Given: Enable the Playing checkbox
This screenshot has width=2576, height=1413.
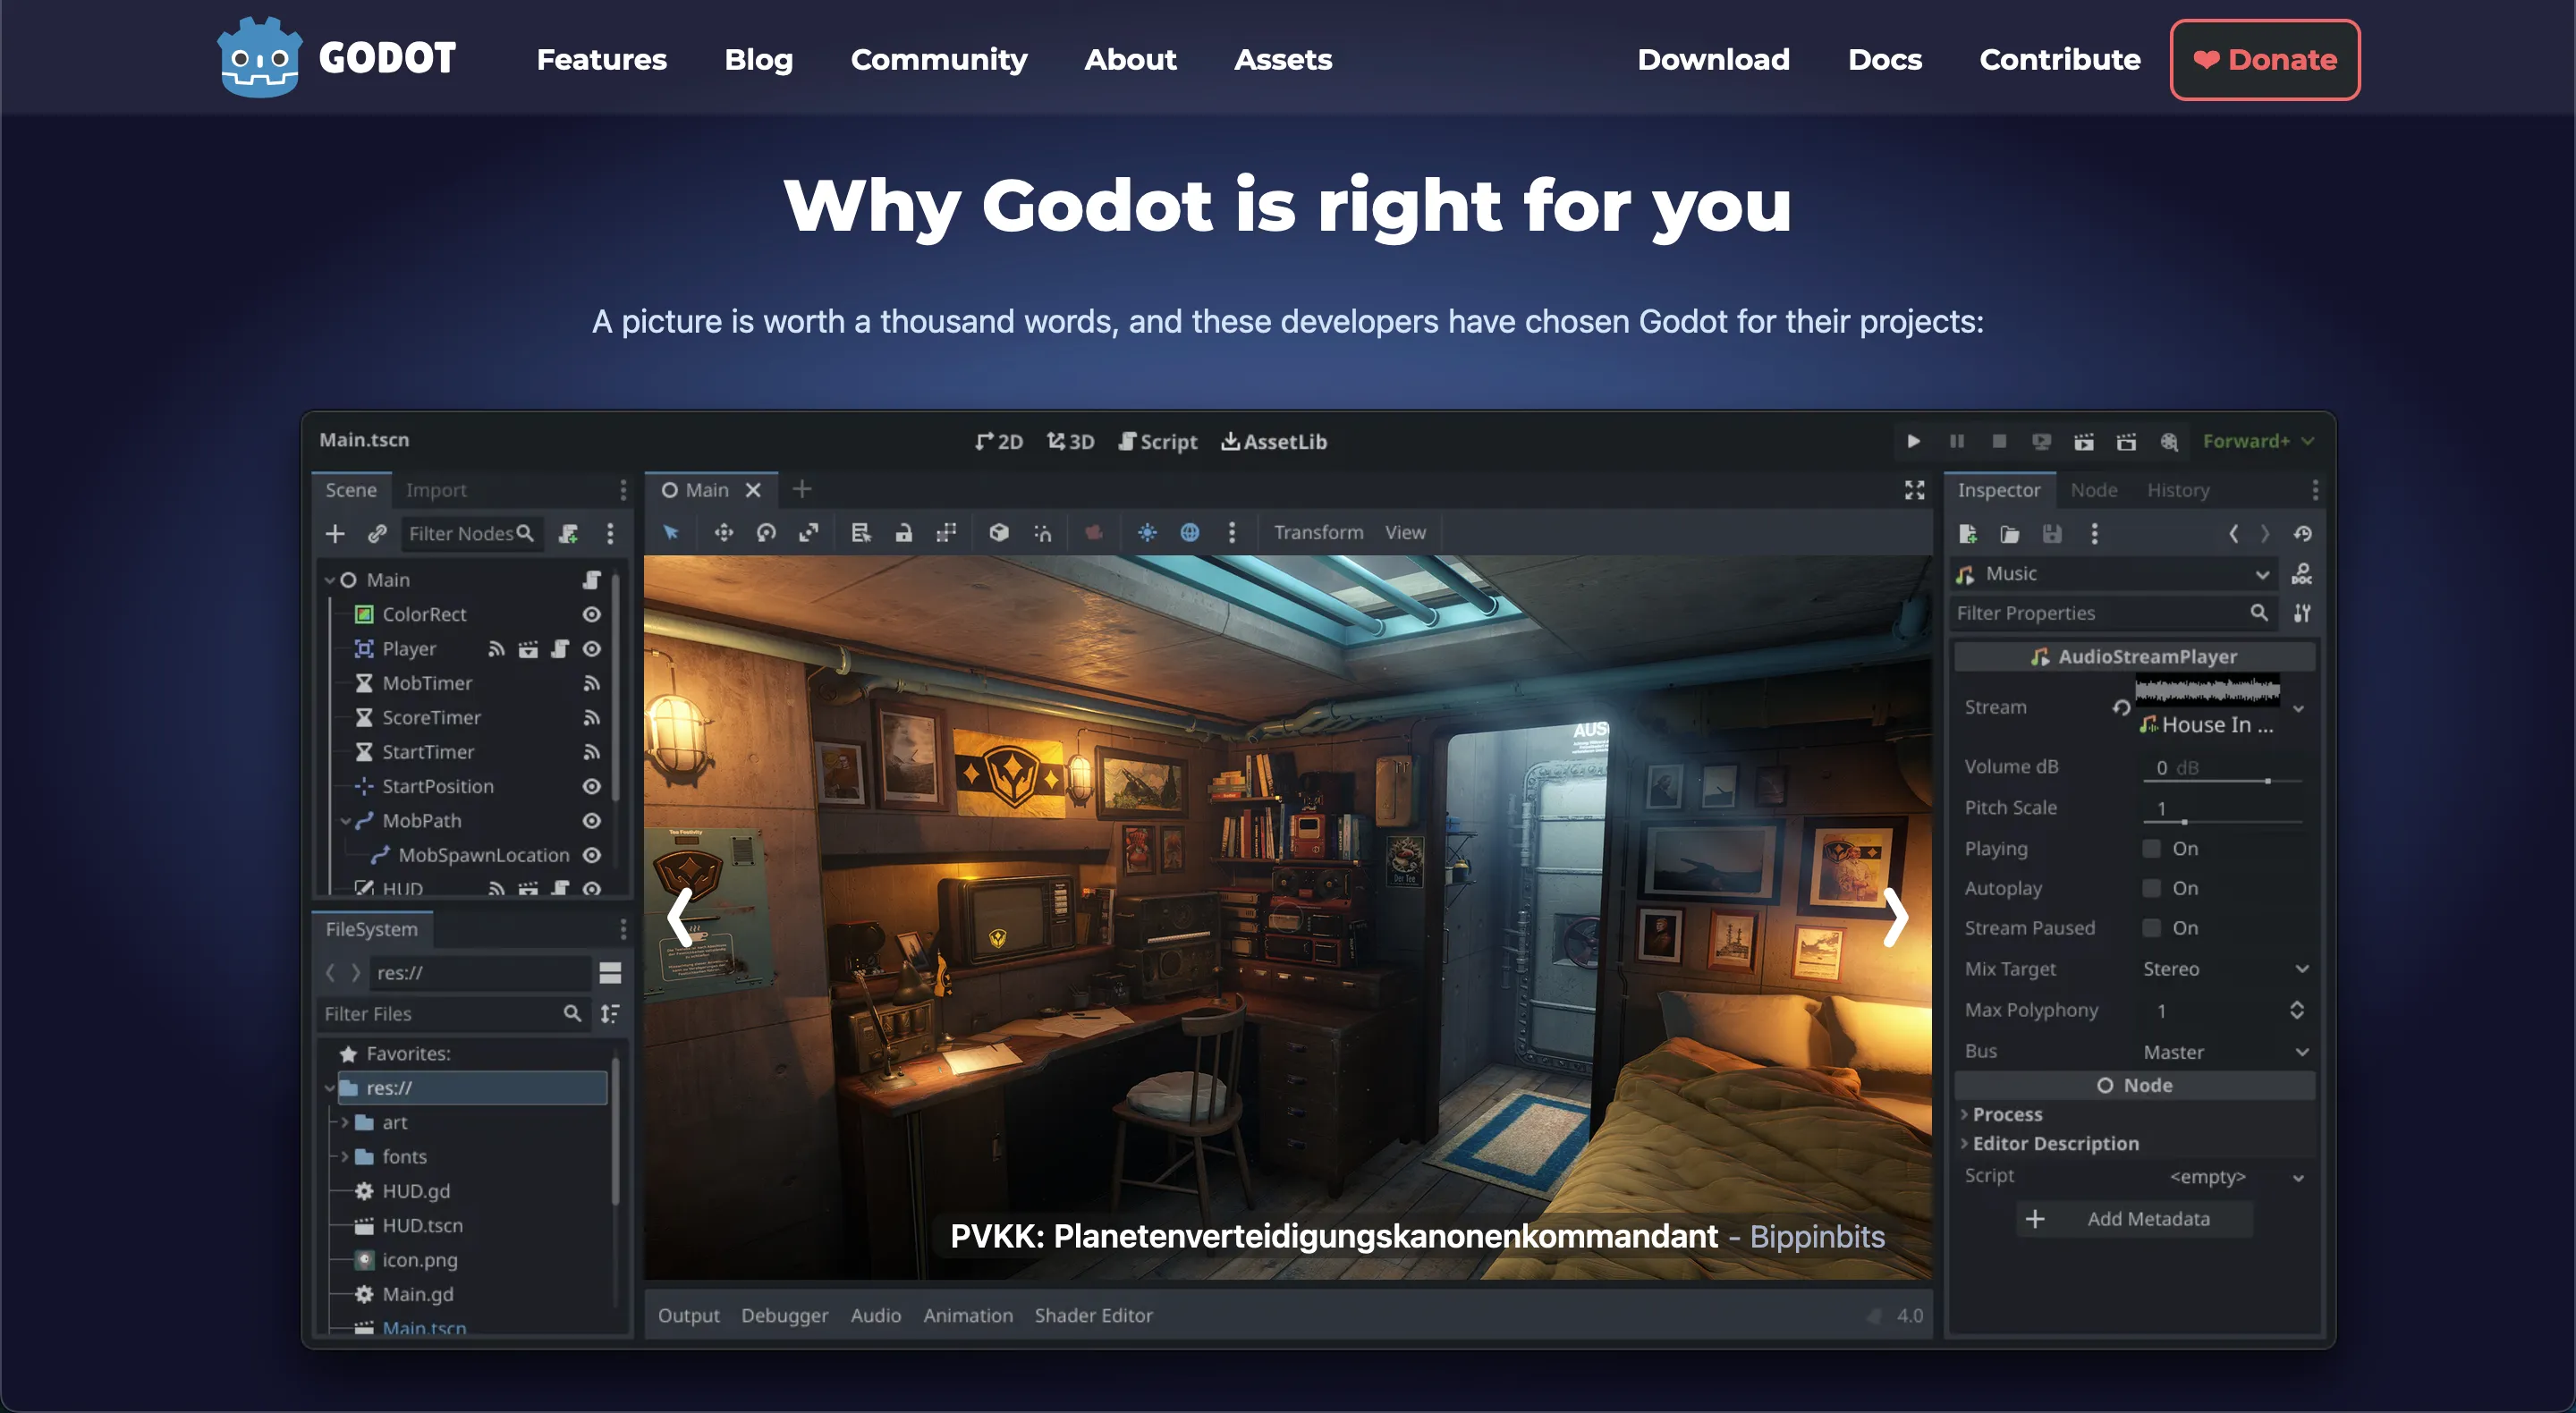Looking at the screenshot, I should pyautogui.click(x=2152, y=849).
